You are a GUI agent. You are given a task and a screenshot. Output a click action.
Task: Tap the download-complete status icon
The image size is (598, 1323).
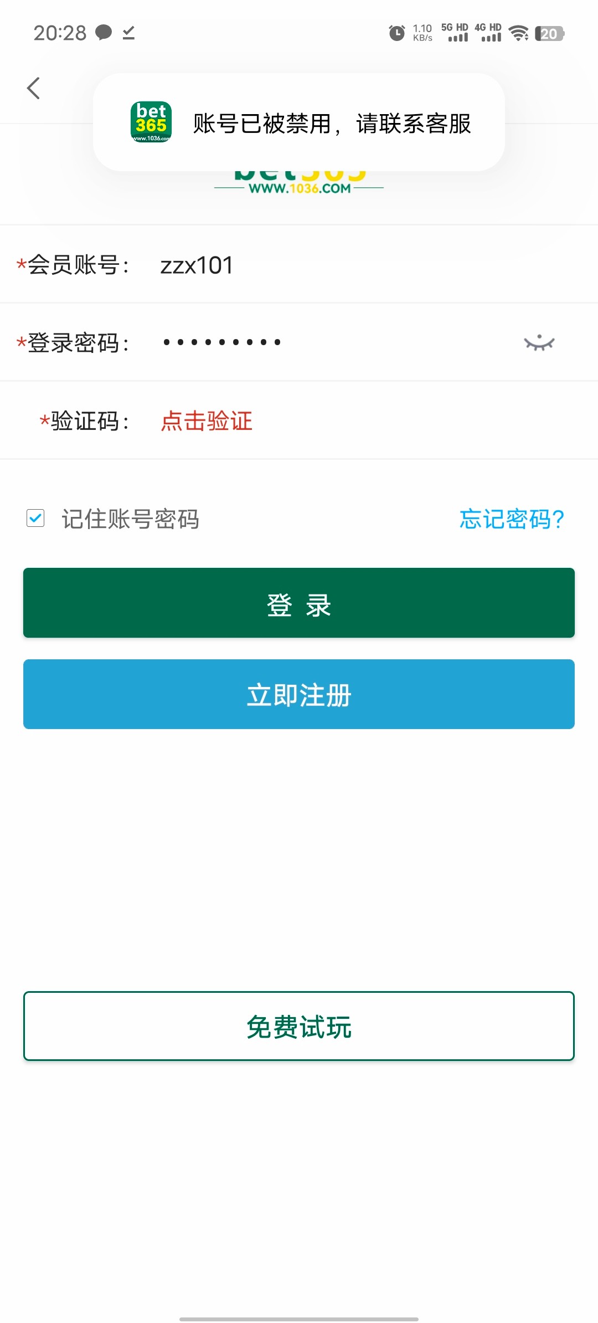pyautogui.click(x=128, y=33)
